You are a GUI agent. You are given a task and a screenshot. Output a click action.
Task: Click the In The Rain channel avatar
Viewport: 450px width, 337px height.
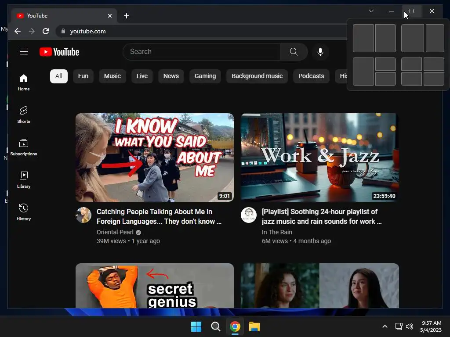point(249,215)
